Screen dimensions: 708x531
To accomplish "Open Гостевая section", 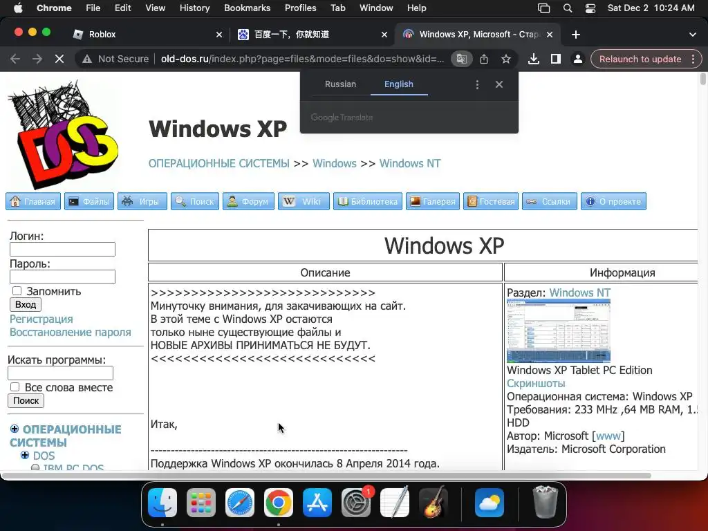I will [x=491, y=201].
